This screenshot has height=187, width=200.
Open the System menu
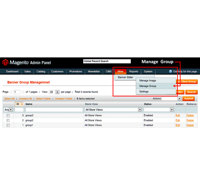pos(148,71)
